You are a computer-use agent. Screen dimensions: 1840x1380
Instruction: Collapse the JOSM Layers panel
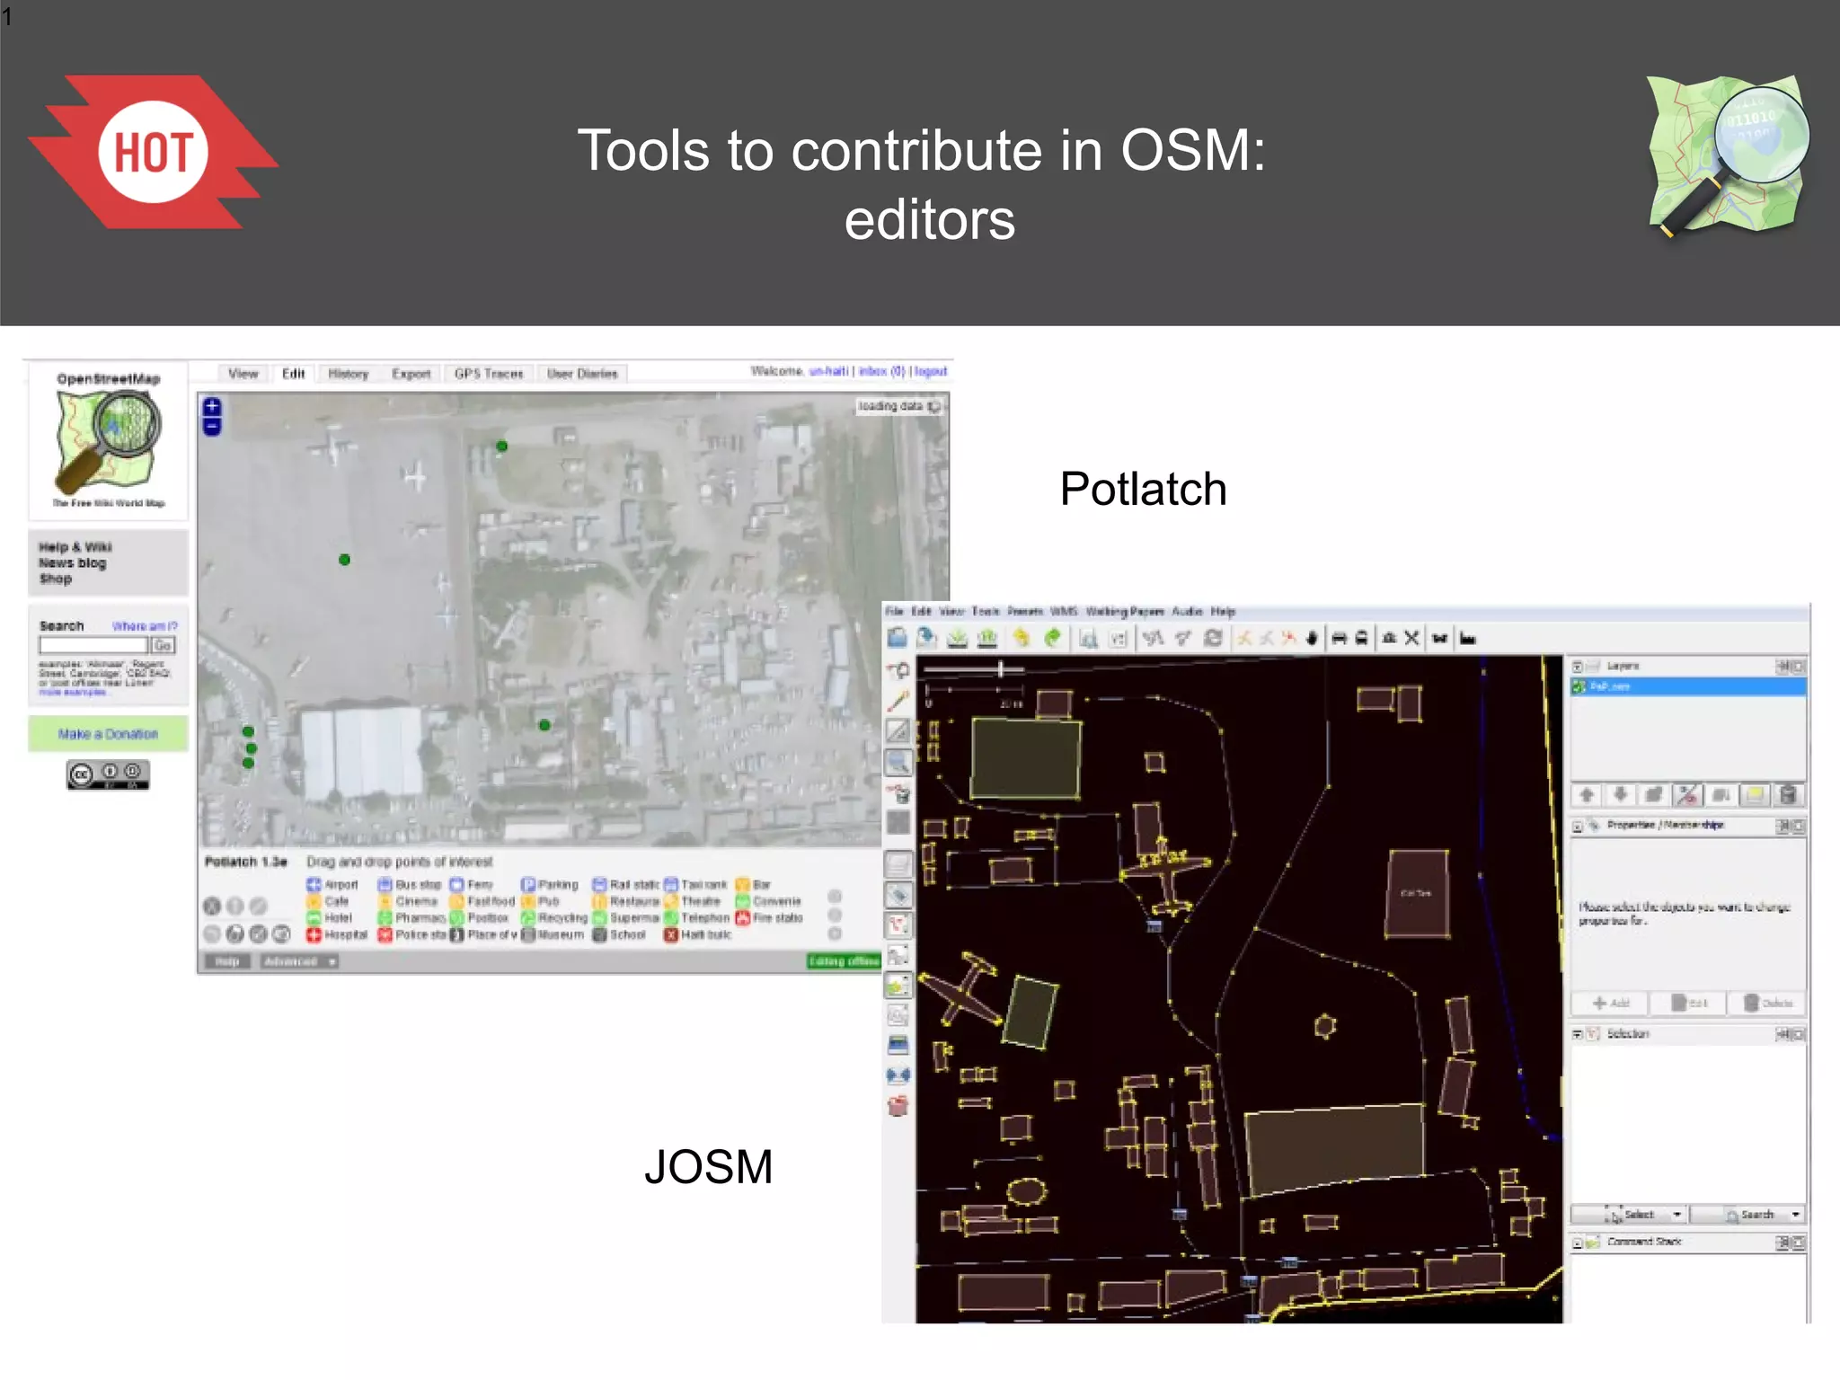pos(1577,667)
